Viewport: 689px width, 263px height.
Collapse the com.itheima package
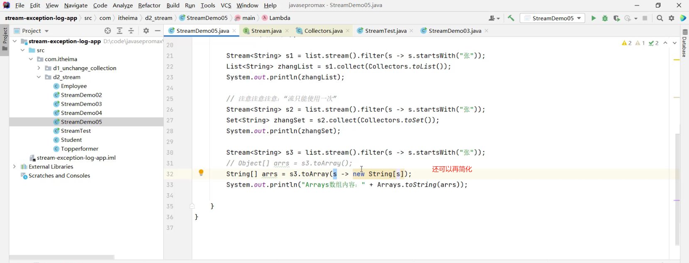[x=31, y=59]
